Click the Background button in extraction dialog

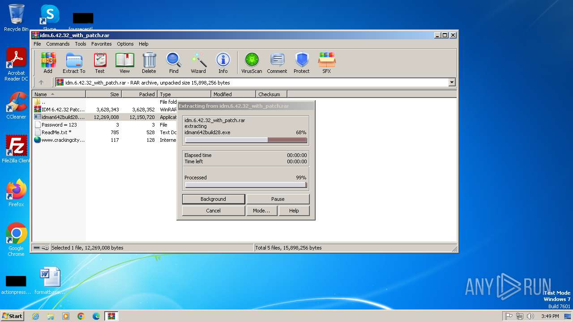click(x=214, y=199)
